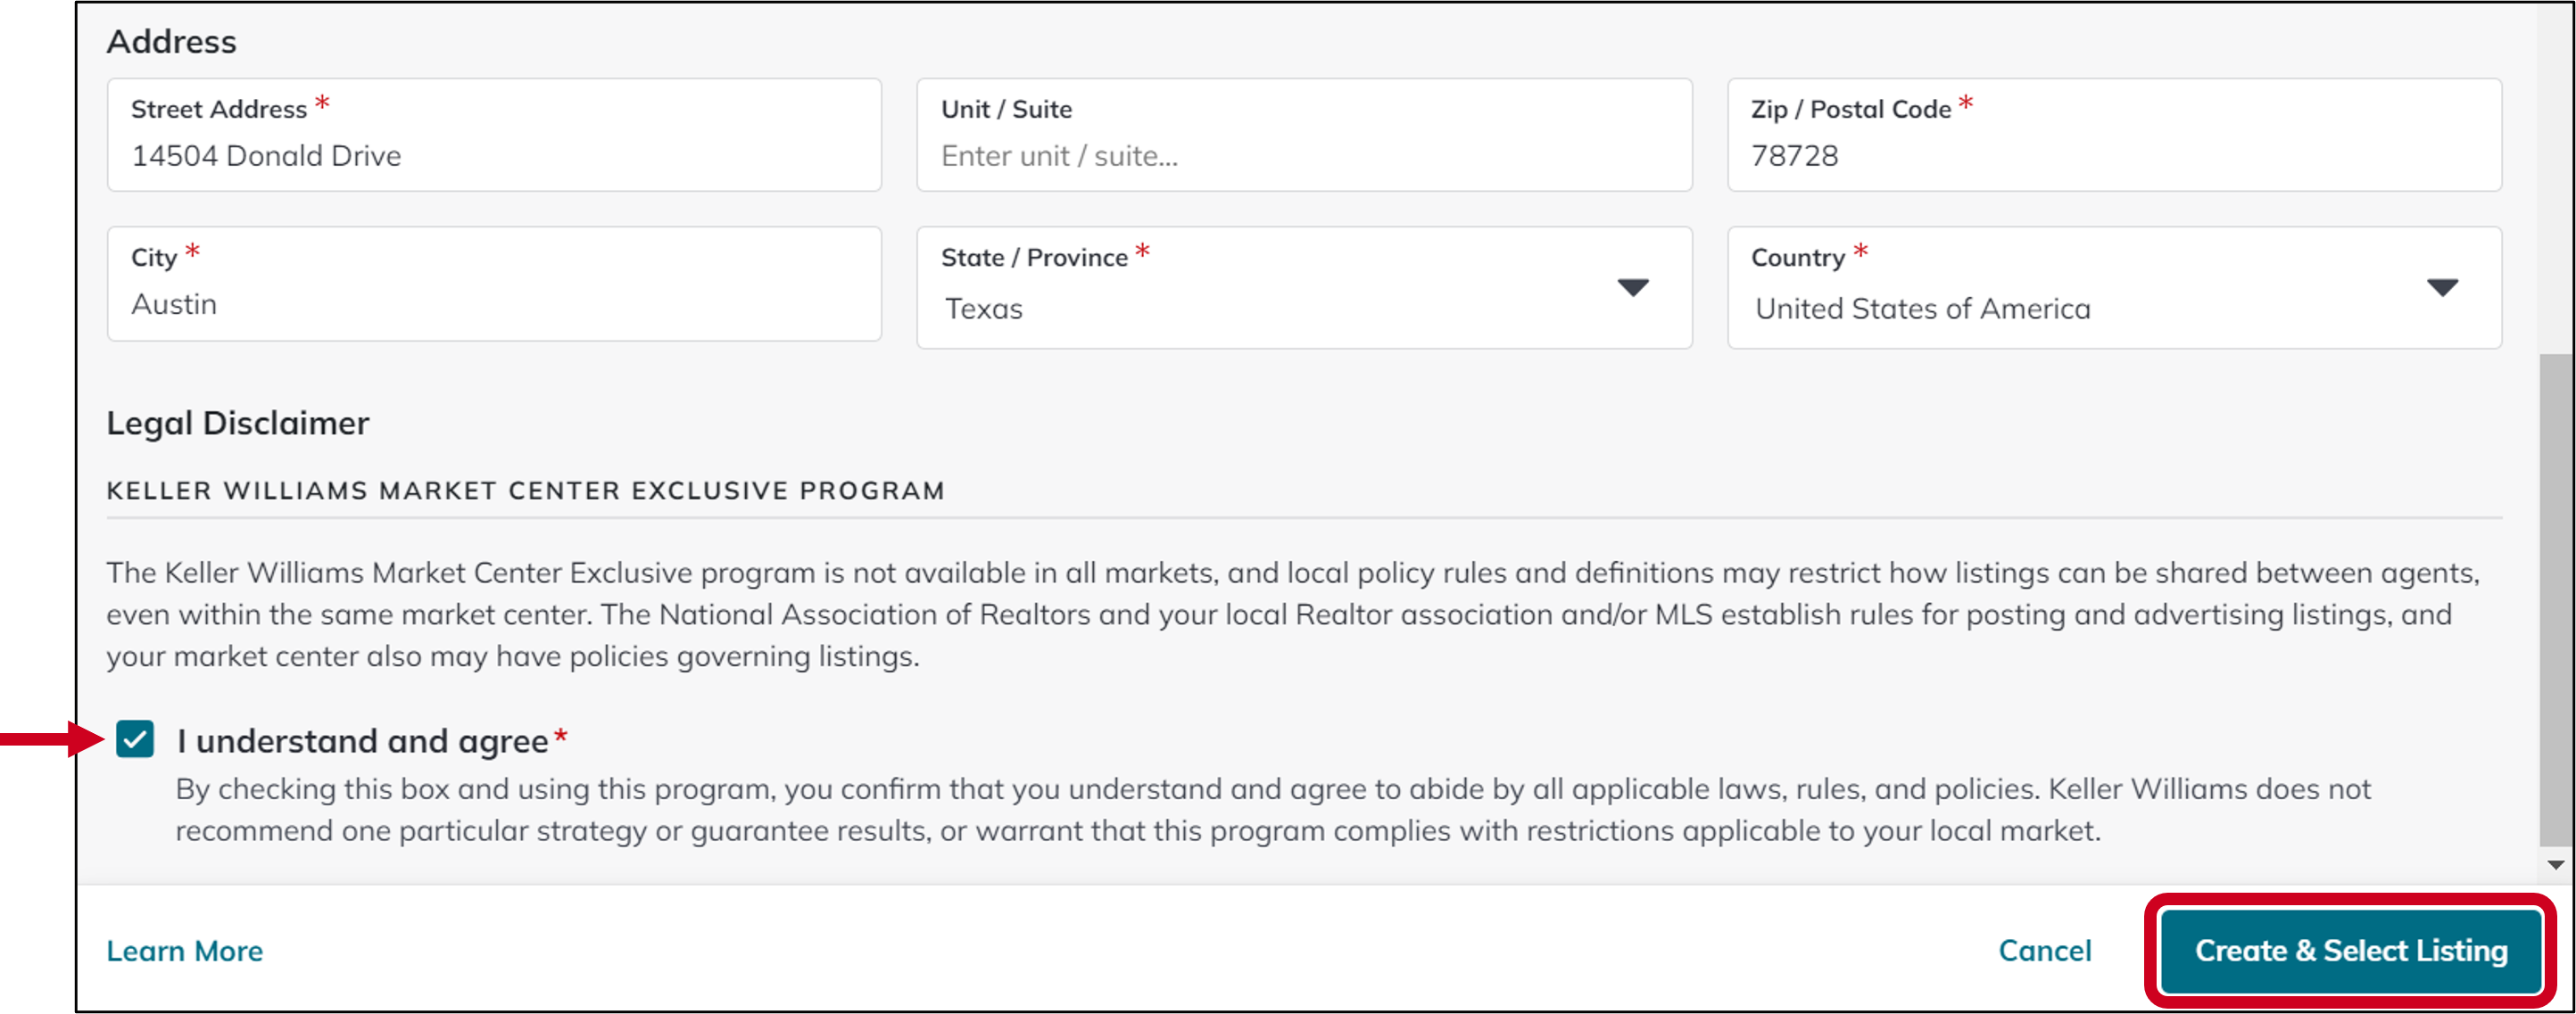Image resolution: width=2576 pixels, height=1014 pixels.
Task: Open the Learn More link
Action: [184, 951]
